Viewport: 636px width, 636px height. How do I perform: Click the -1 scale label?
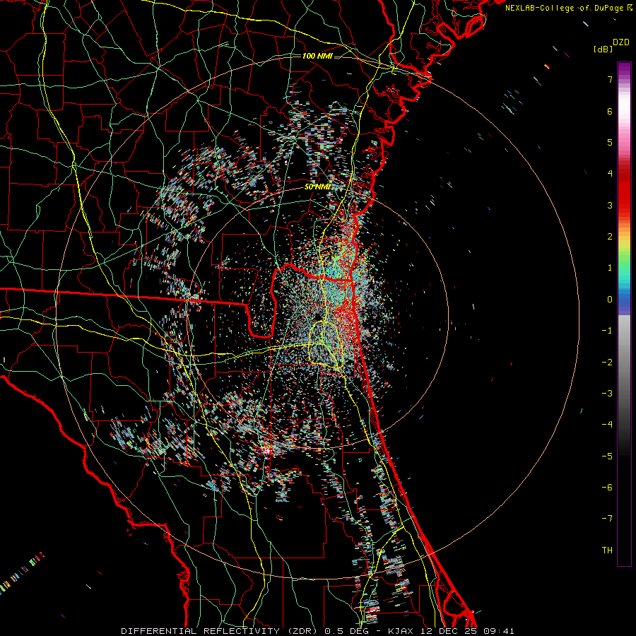[x=607, y=331]
